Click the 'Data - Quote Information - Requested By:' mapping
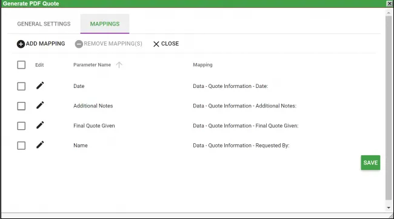Screen dimensions: 394x219 coord(241,146)
